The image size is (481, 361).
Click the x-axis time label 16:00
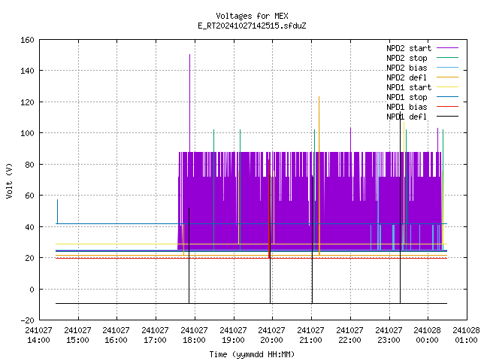point(116,340)
